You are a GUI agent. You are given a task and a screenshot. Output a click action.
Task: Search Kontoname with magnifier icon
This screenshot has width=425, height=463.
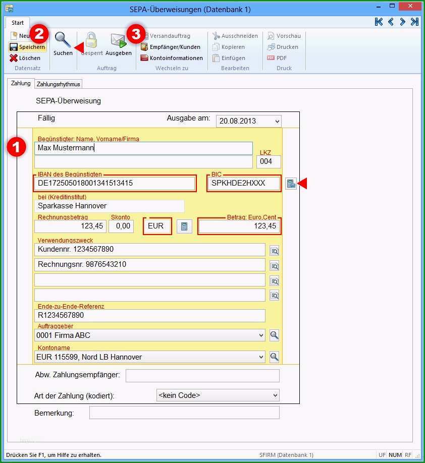(x=274, y=357)
